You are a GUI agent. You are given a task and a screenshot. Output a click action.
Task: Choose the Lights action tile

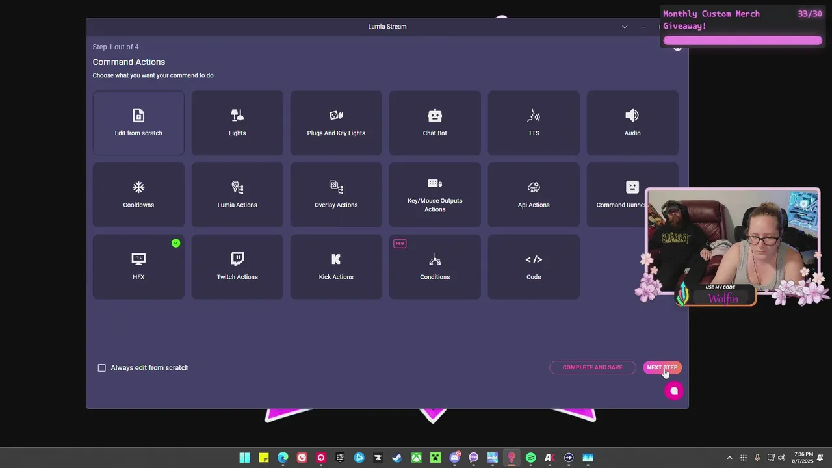click(237, 123)
